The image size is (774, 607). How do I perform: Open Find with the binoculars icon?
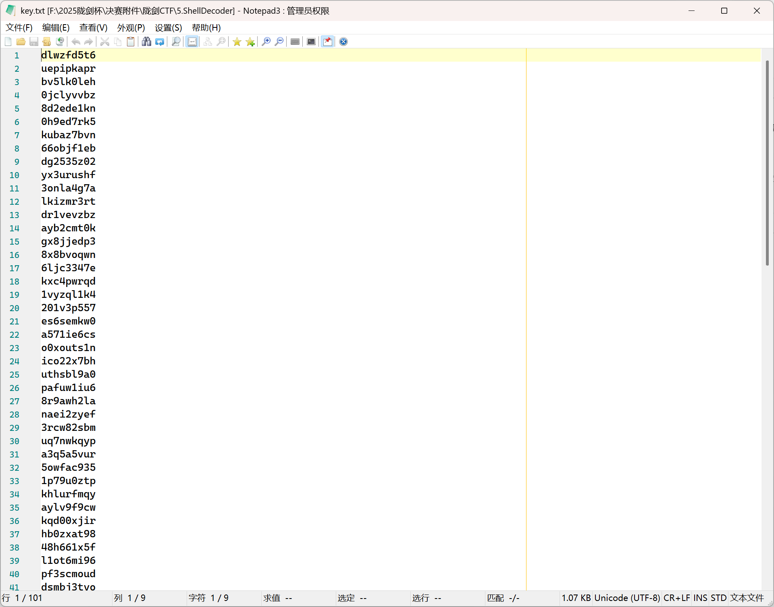pyautogui.click(x=147, y=42)
